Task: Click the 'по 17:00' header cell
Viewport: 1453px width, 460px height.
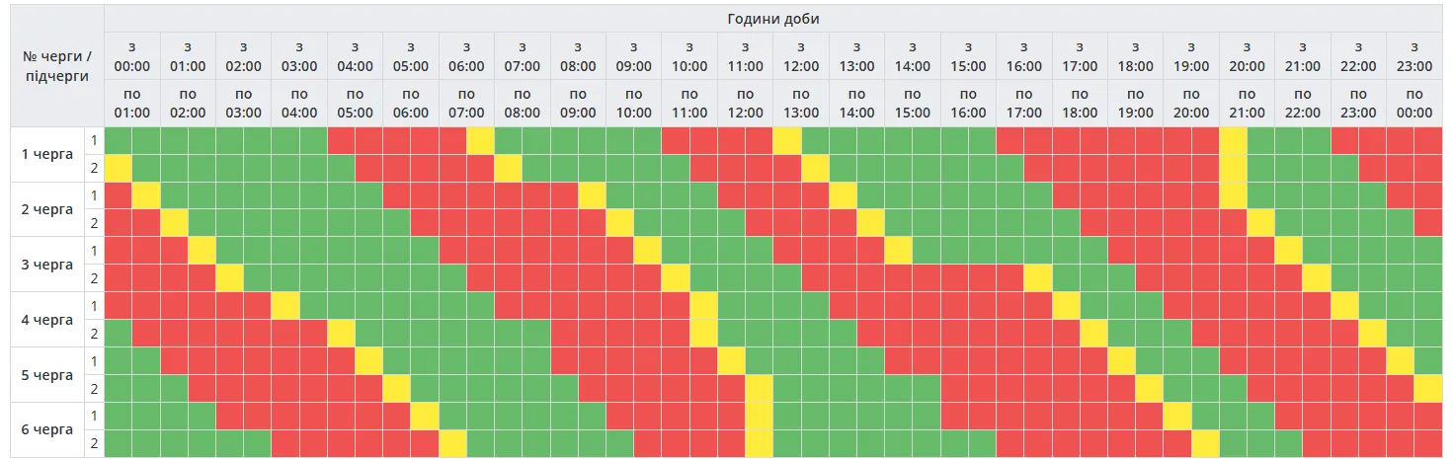Action: pos(1024,104)
